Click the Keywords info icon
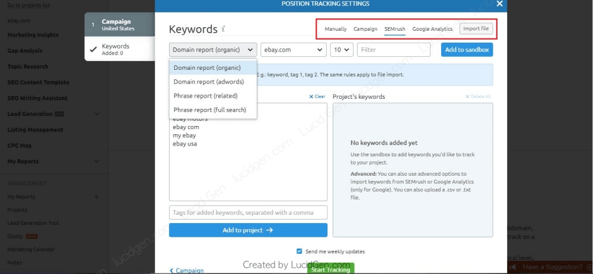This screenshot has height=274, width=593. (x=224, y=29)
